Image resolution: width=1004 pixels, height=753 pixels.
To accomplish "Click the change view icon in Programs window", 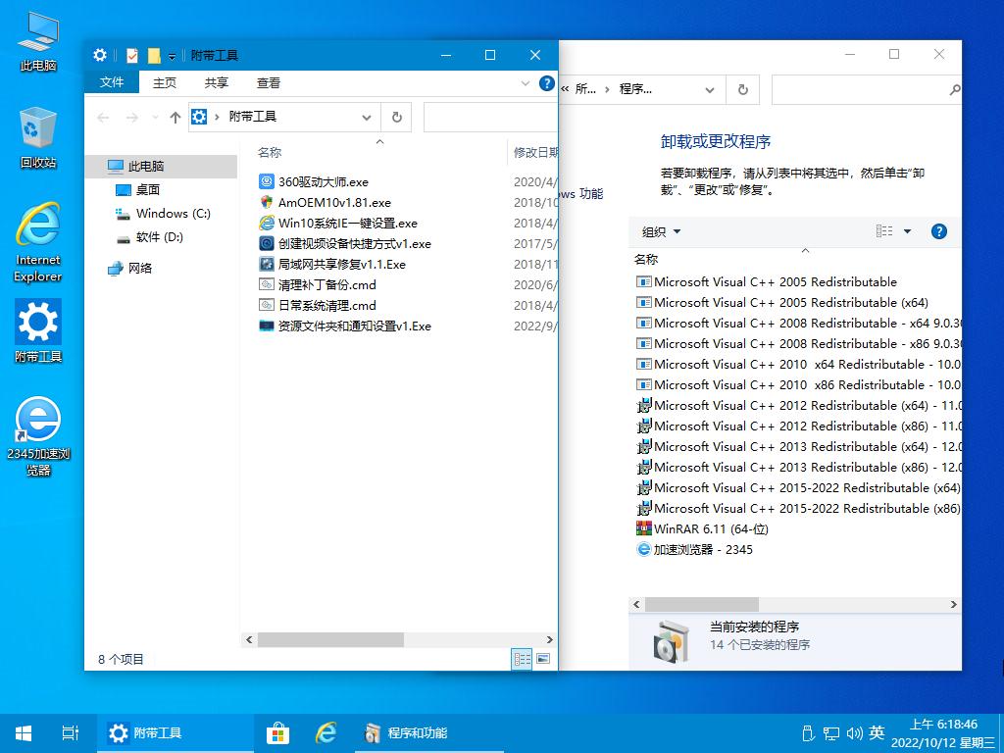I will [x=884, y=231].
